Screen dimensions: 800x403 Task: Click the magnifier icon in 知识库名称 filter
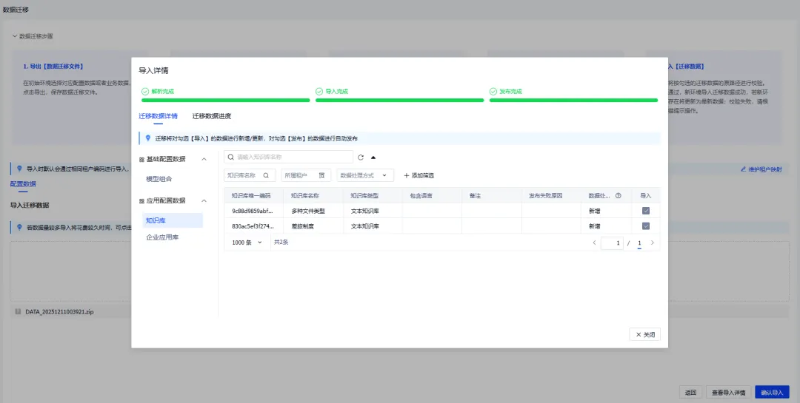pyautogui.click(x=266, y=175)
